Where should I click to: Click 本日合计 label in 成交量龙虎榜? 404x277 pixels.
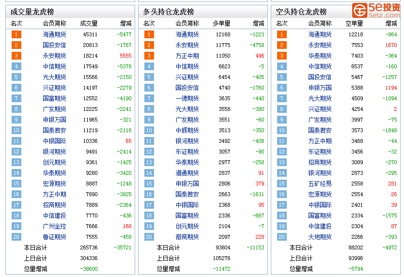click(35, 247)
